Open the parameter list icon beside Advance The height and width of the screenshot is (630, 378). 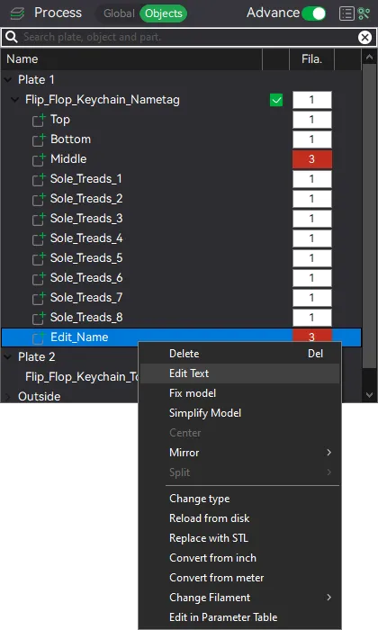(346, 13)
